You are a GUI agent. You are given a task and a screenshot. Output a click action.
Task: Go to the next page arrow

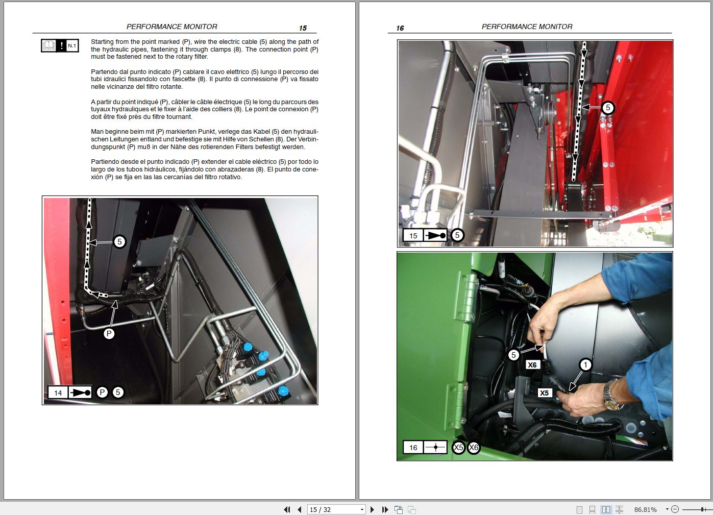[x=372, y=509]
